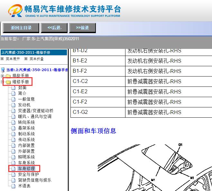Open the 安全与保护 chapter
Screen dimensions: 212x191
pyautogui.click(x=28, y=175)
